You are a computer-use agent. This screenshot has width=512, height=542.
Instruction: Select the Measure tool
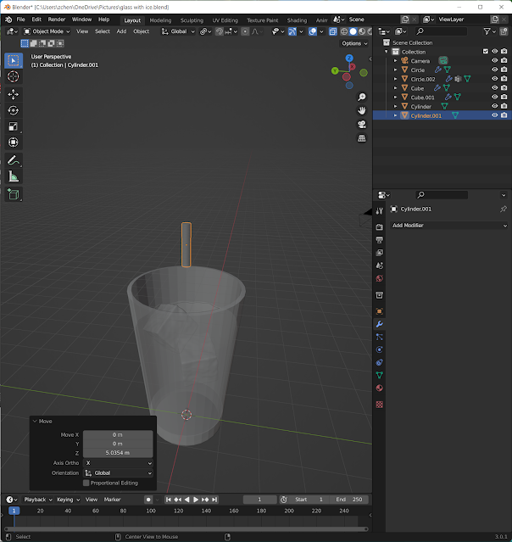(14, 176)
